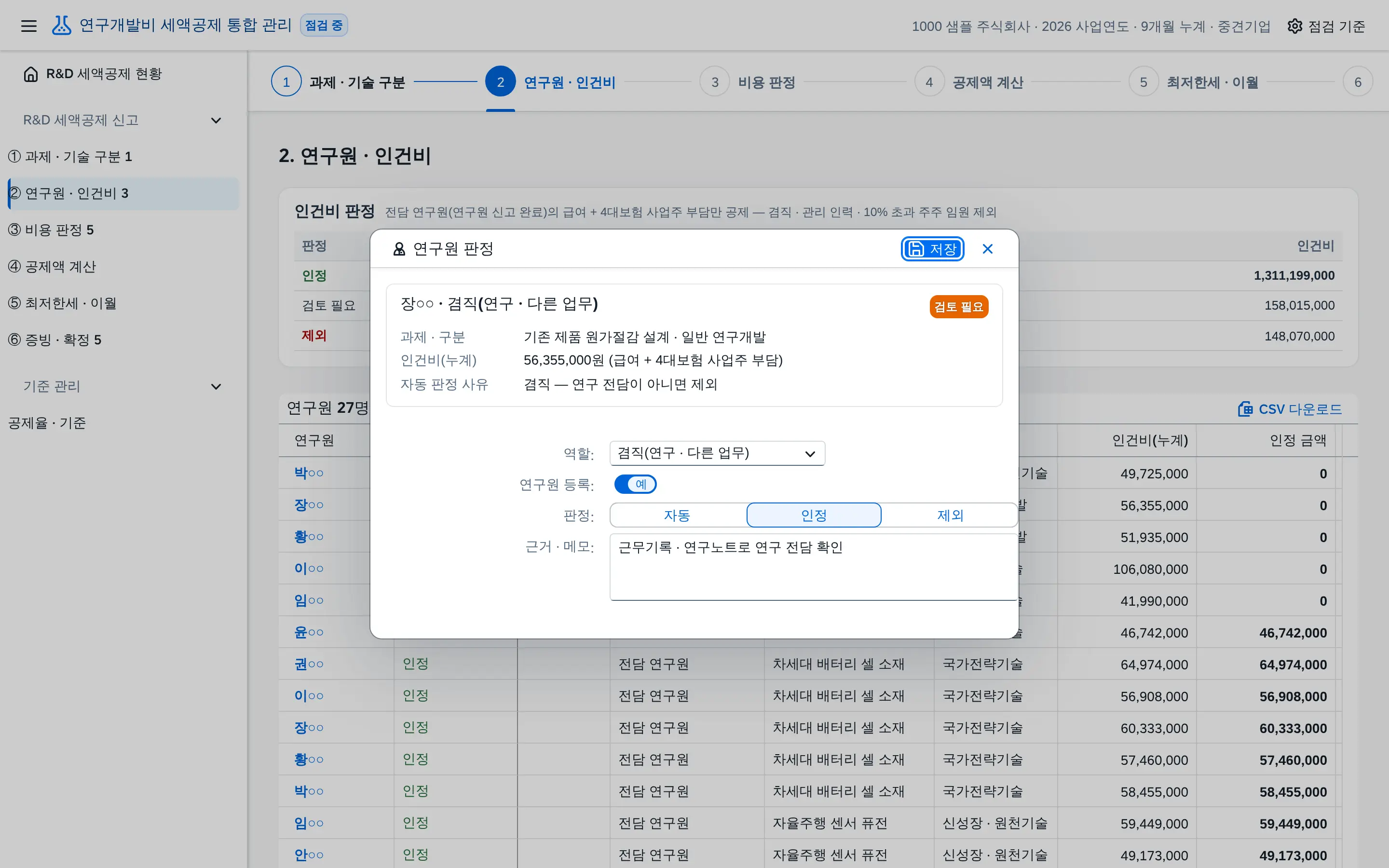Open the 역할 dropdown
Viewport: 1389px width, 868px height.
point(717,453)
